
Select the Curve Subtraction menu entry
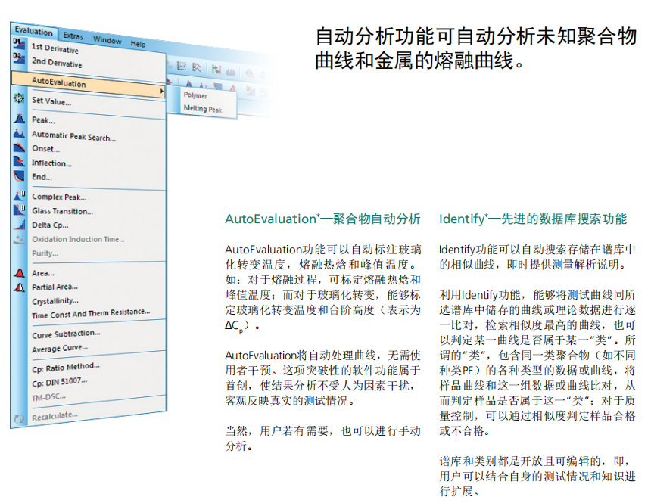pyautogui.click(x=65, y=334)
